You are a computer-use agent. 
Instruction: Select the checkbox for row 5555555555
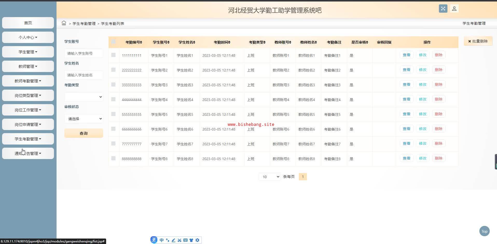(113, 114)
